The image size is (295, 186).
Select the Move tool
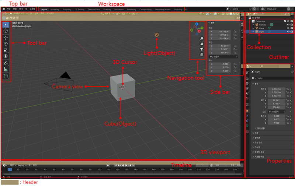[6, 37]
